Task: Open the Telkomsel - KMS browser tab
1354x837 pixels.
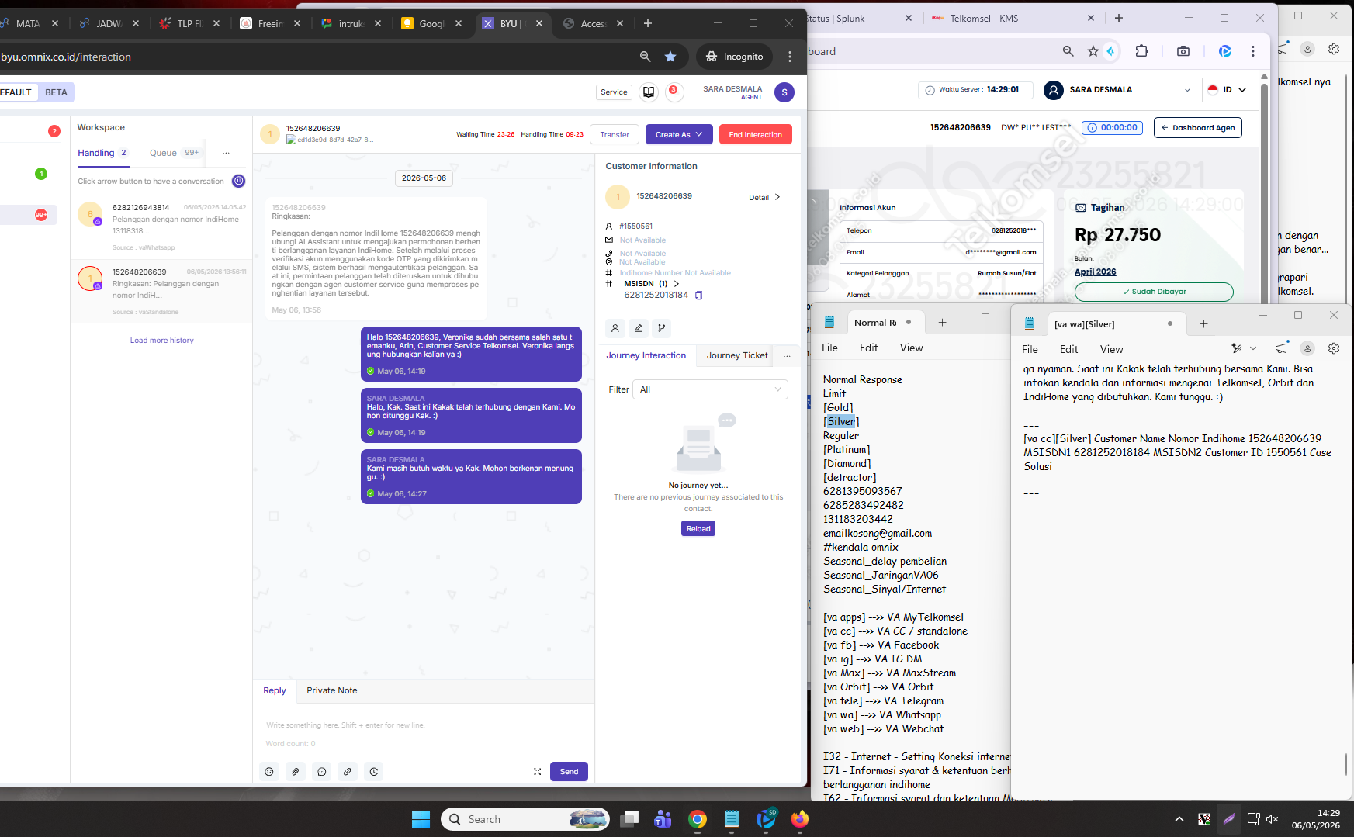Action: point(1013,19)
